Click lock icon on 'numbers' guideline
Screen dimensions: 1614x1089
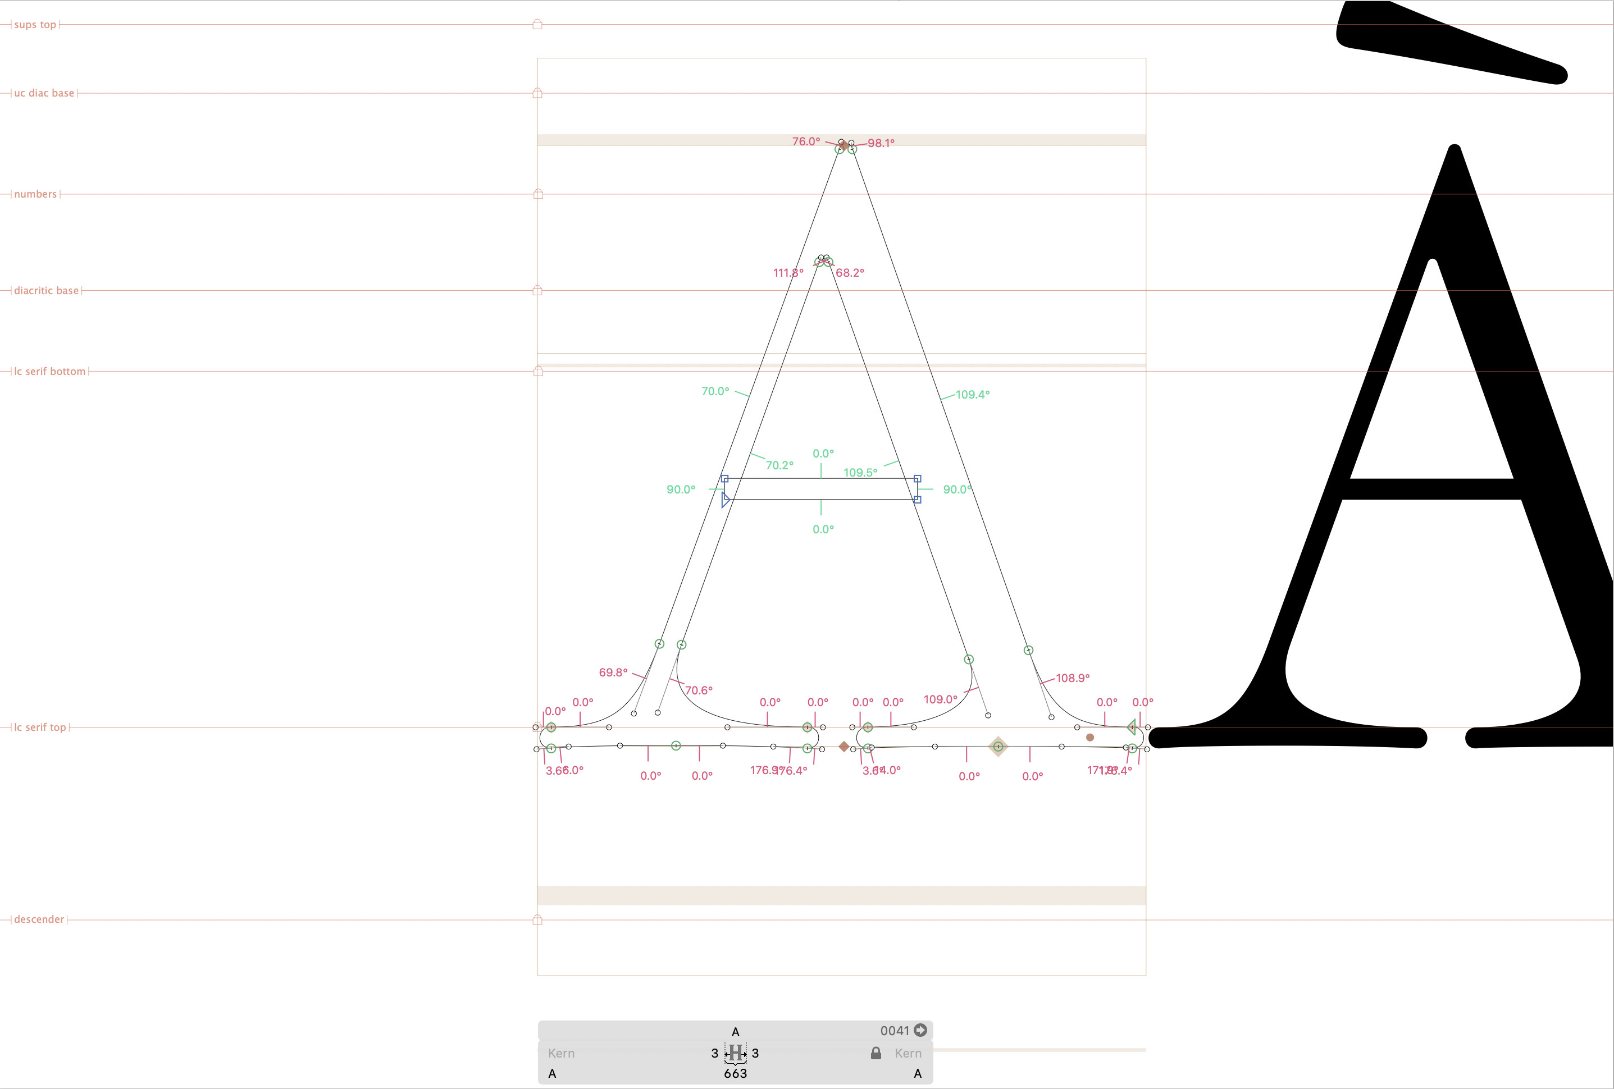(537, 194)
